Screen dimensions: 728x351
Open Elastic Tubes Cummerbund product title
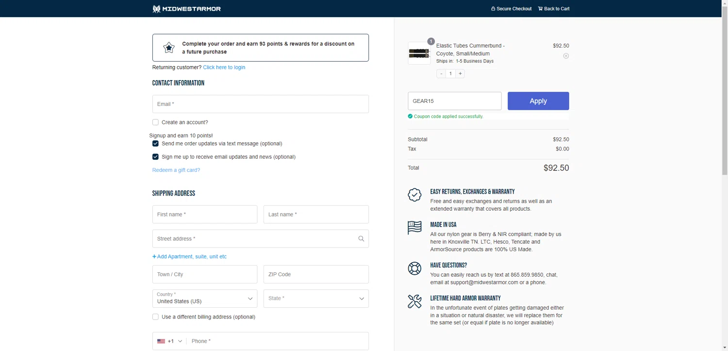(x=470, y=50)
